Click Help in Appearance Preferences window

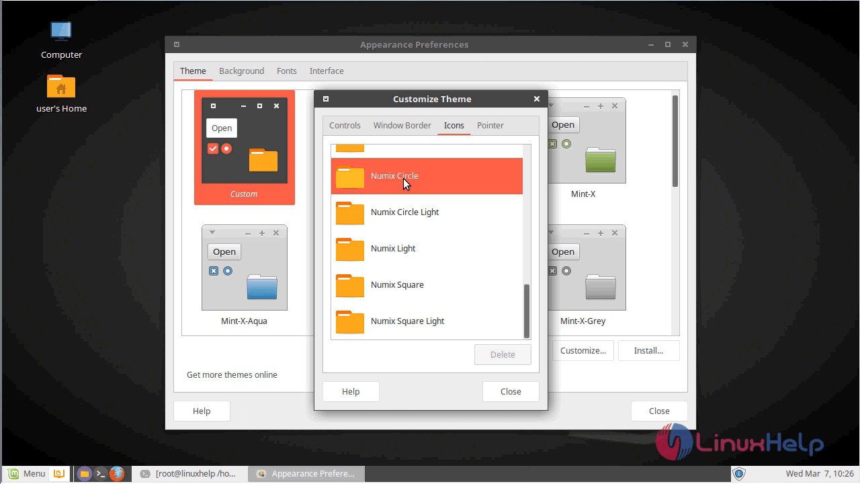click(x=202, y=411)
